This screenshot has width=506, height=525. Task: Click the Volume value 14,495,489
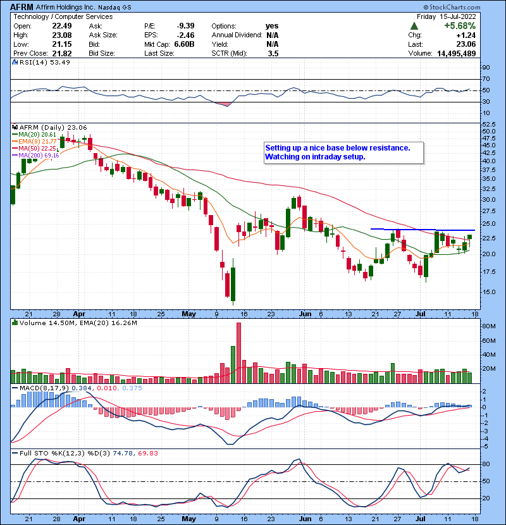click(x=457, y=53)
